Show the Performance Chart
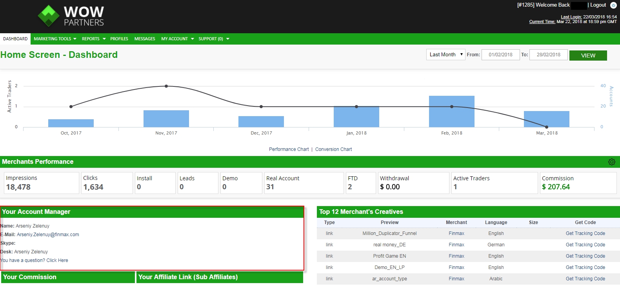Screen dimensions: 620x287 [x=289, y=149]
